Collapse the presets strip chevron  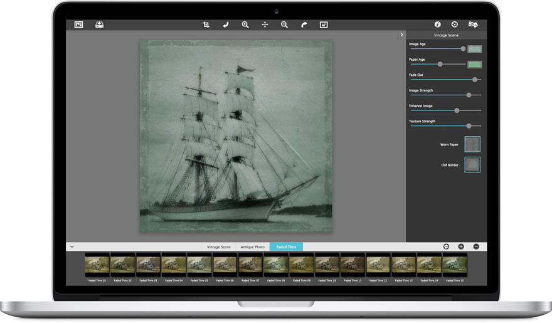(72, 247)
